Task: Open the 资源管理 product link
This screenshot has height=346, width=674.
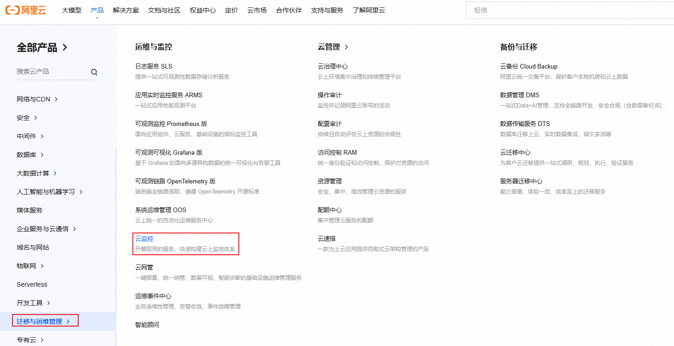Action: 330,181
